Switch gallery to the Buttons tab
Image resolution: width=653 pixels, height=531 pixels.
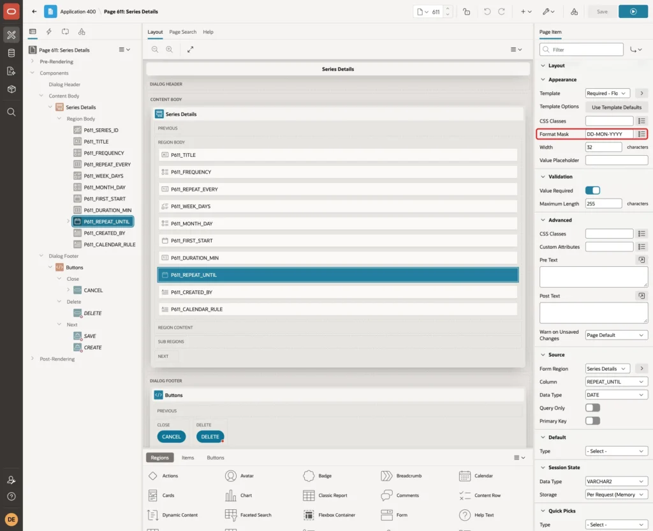[216, 458]
